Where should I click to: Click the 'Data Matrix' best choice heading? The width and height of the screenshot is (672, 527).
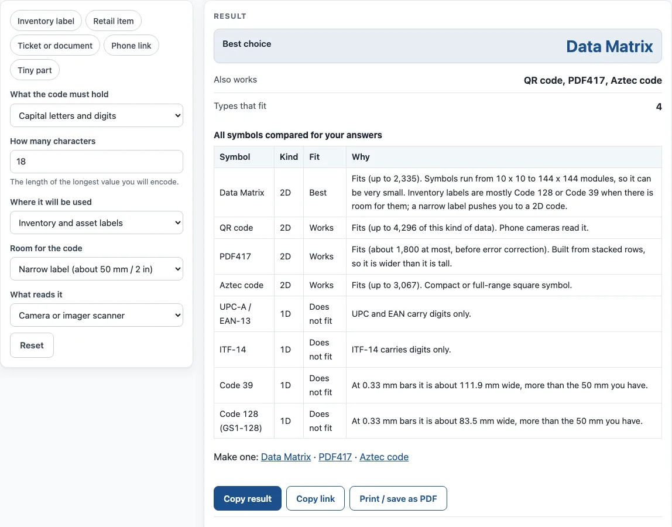(609, 46)
